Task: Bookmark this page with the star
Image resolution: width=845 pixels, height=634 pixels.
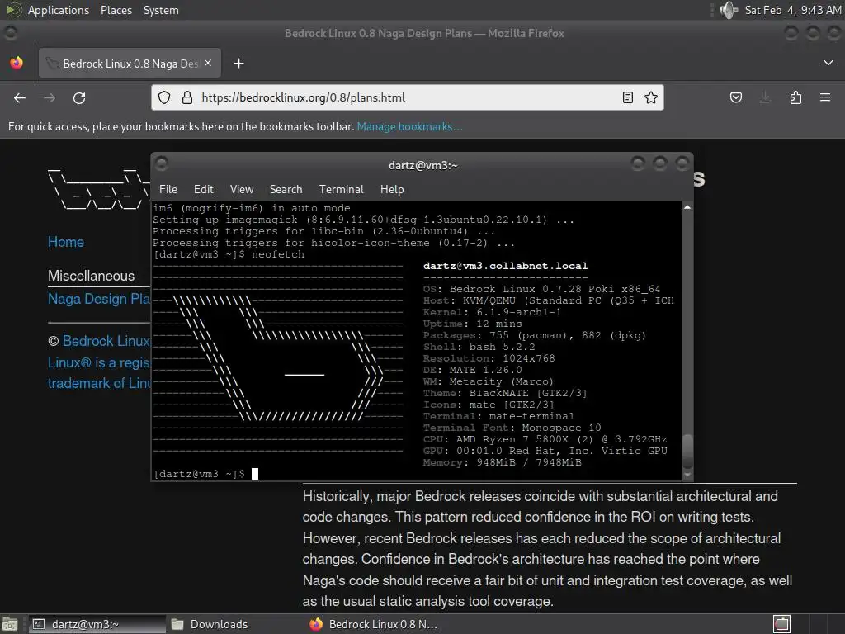Action: click(x=651, y=97)
